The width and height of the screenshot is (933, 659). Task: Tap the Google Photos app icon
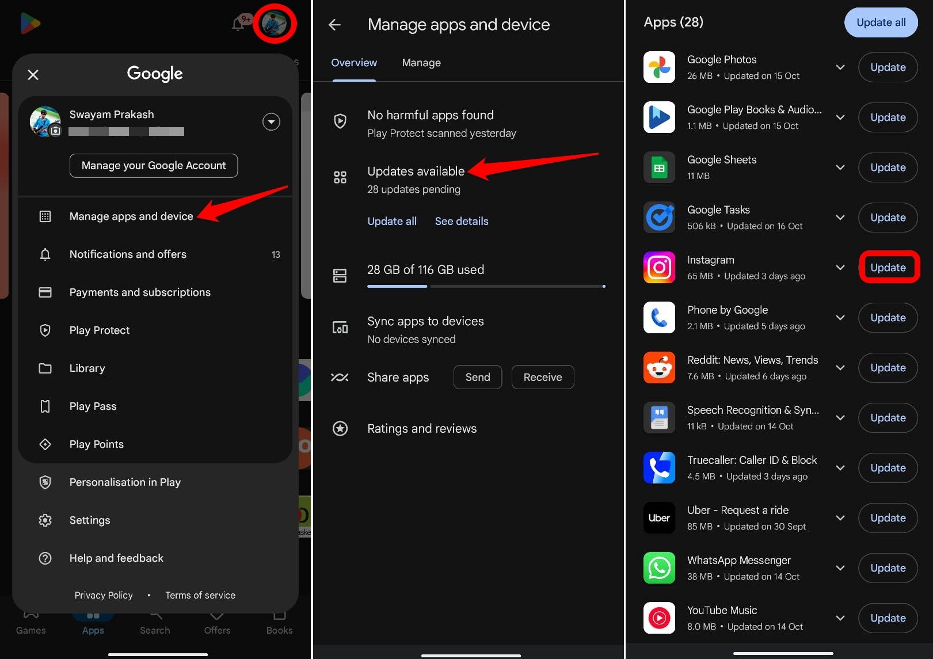[659, 67]
